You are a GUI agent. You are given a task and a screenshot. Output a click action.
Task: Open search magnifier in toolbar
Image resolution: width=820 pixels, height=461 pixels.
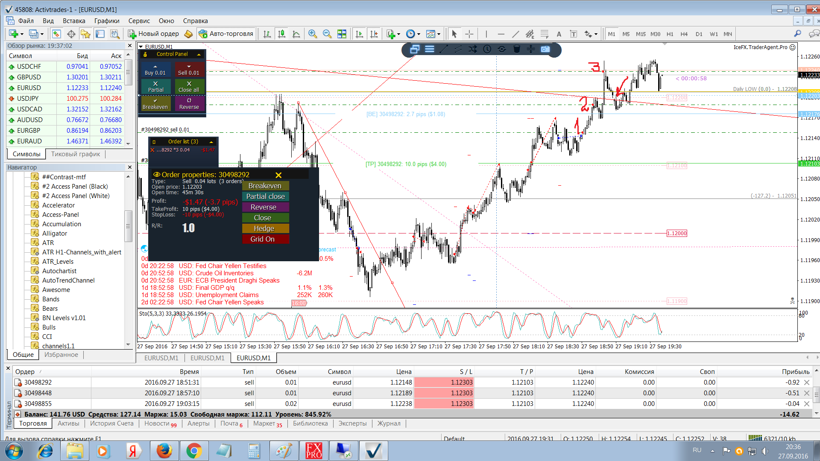click(797, 34)
